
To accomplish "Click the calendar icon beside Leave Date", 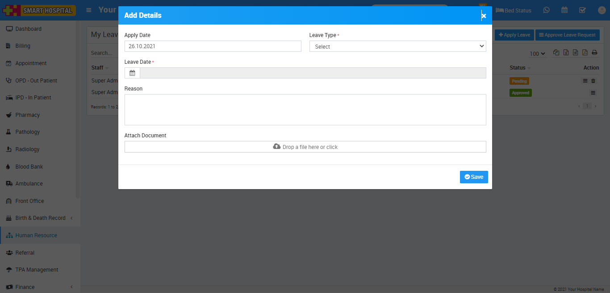I will [x=132, y=73].
